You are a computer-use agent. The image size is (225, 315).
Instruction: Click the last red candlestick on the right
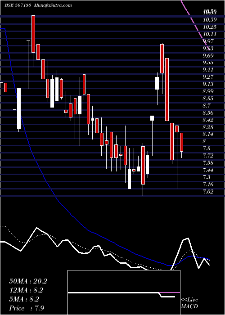[x=181, y=142]
